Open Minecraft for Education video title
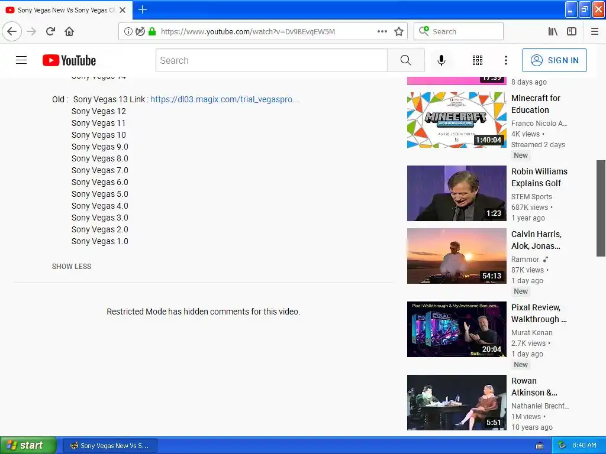This screenshot has height=454, width=606. [536, 104]
